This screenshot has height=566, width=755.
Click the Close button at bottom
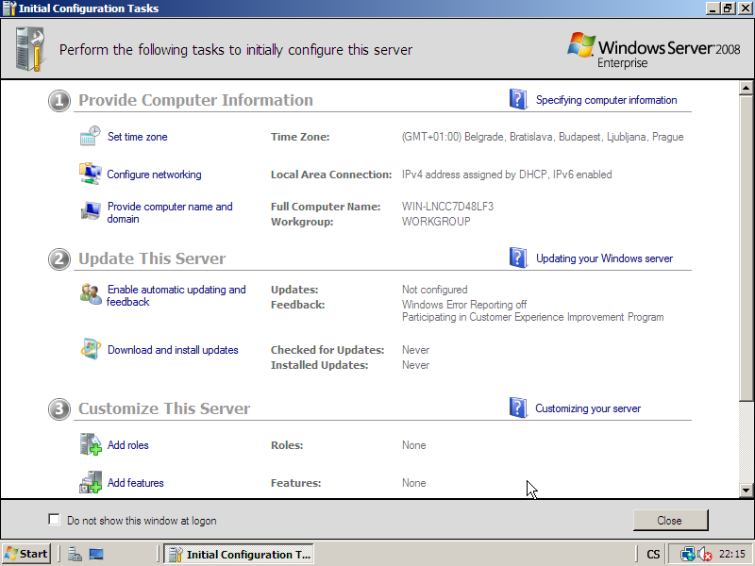pos(670,521)
